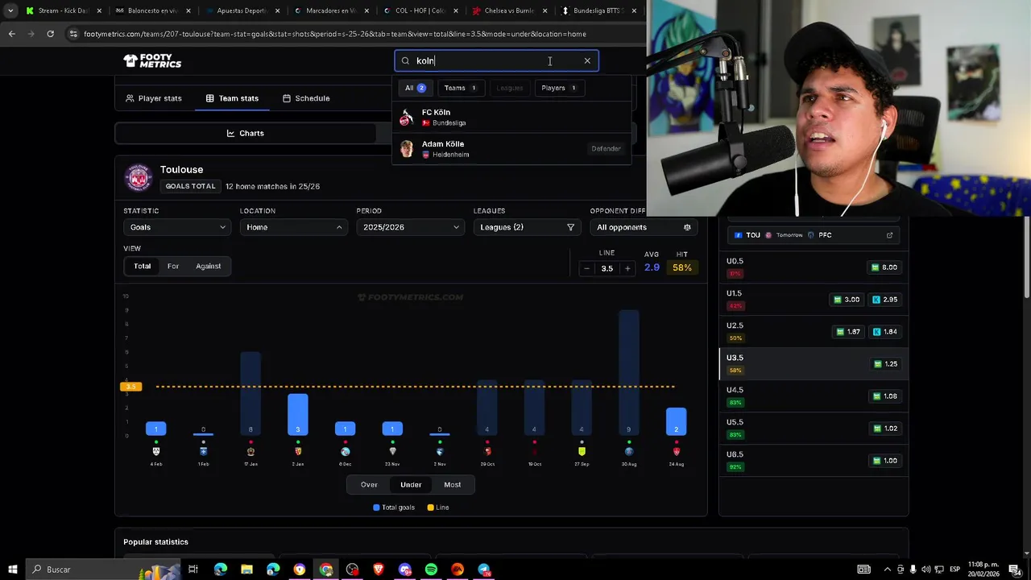This screenshot has width=1031, height=580.
Task: Click the 1.08 odds for U4.5
Action: (884, 396)
